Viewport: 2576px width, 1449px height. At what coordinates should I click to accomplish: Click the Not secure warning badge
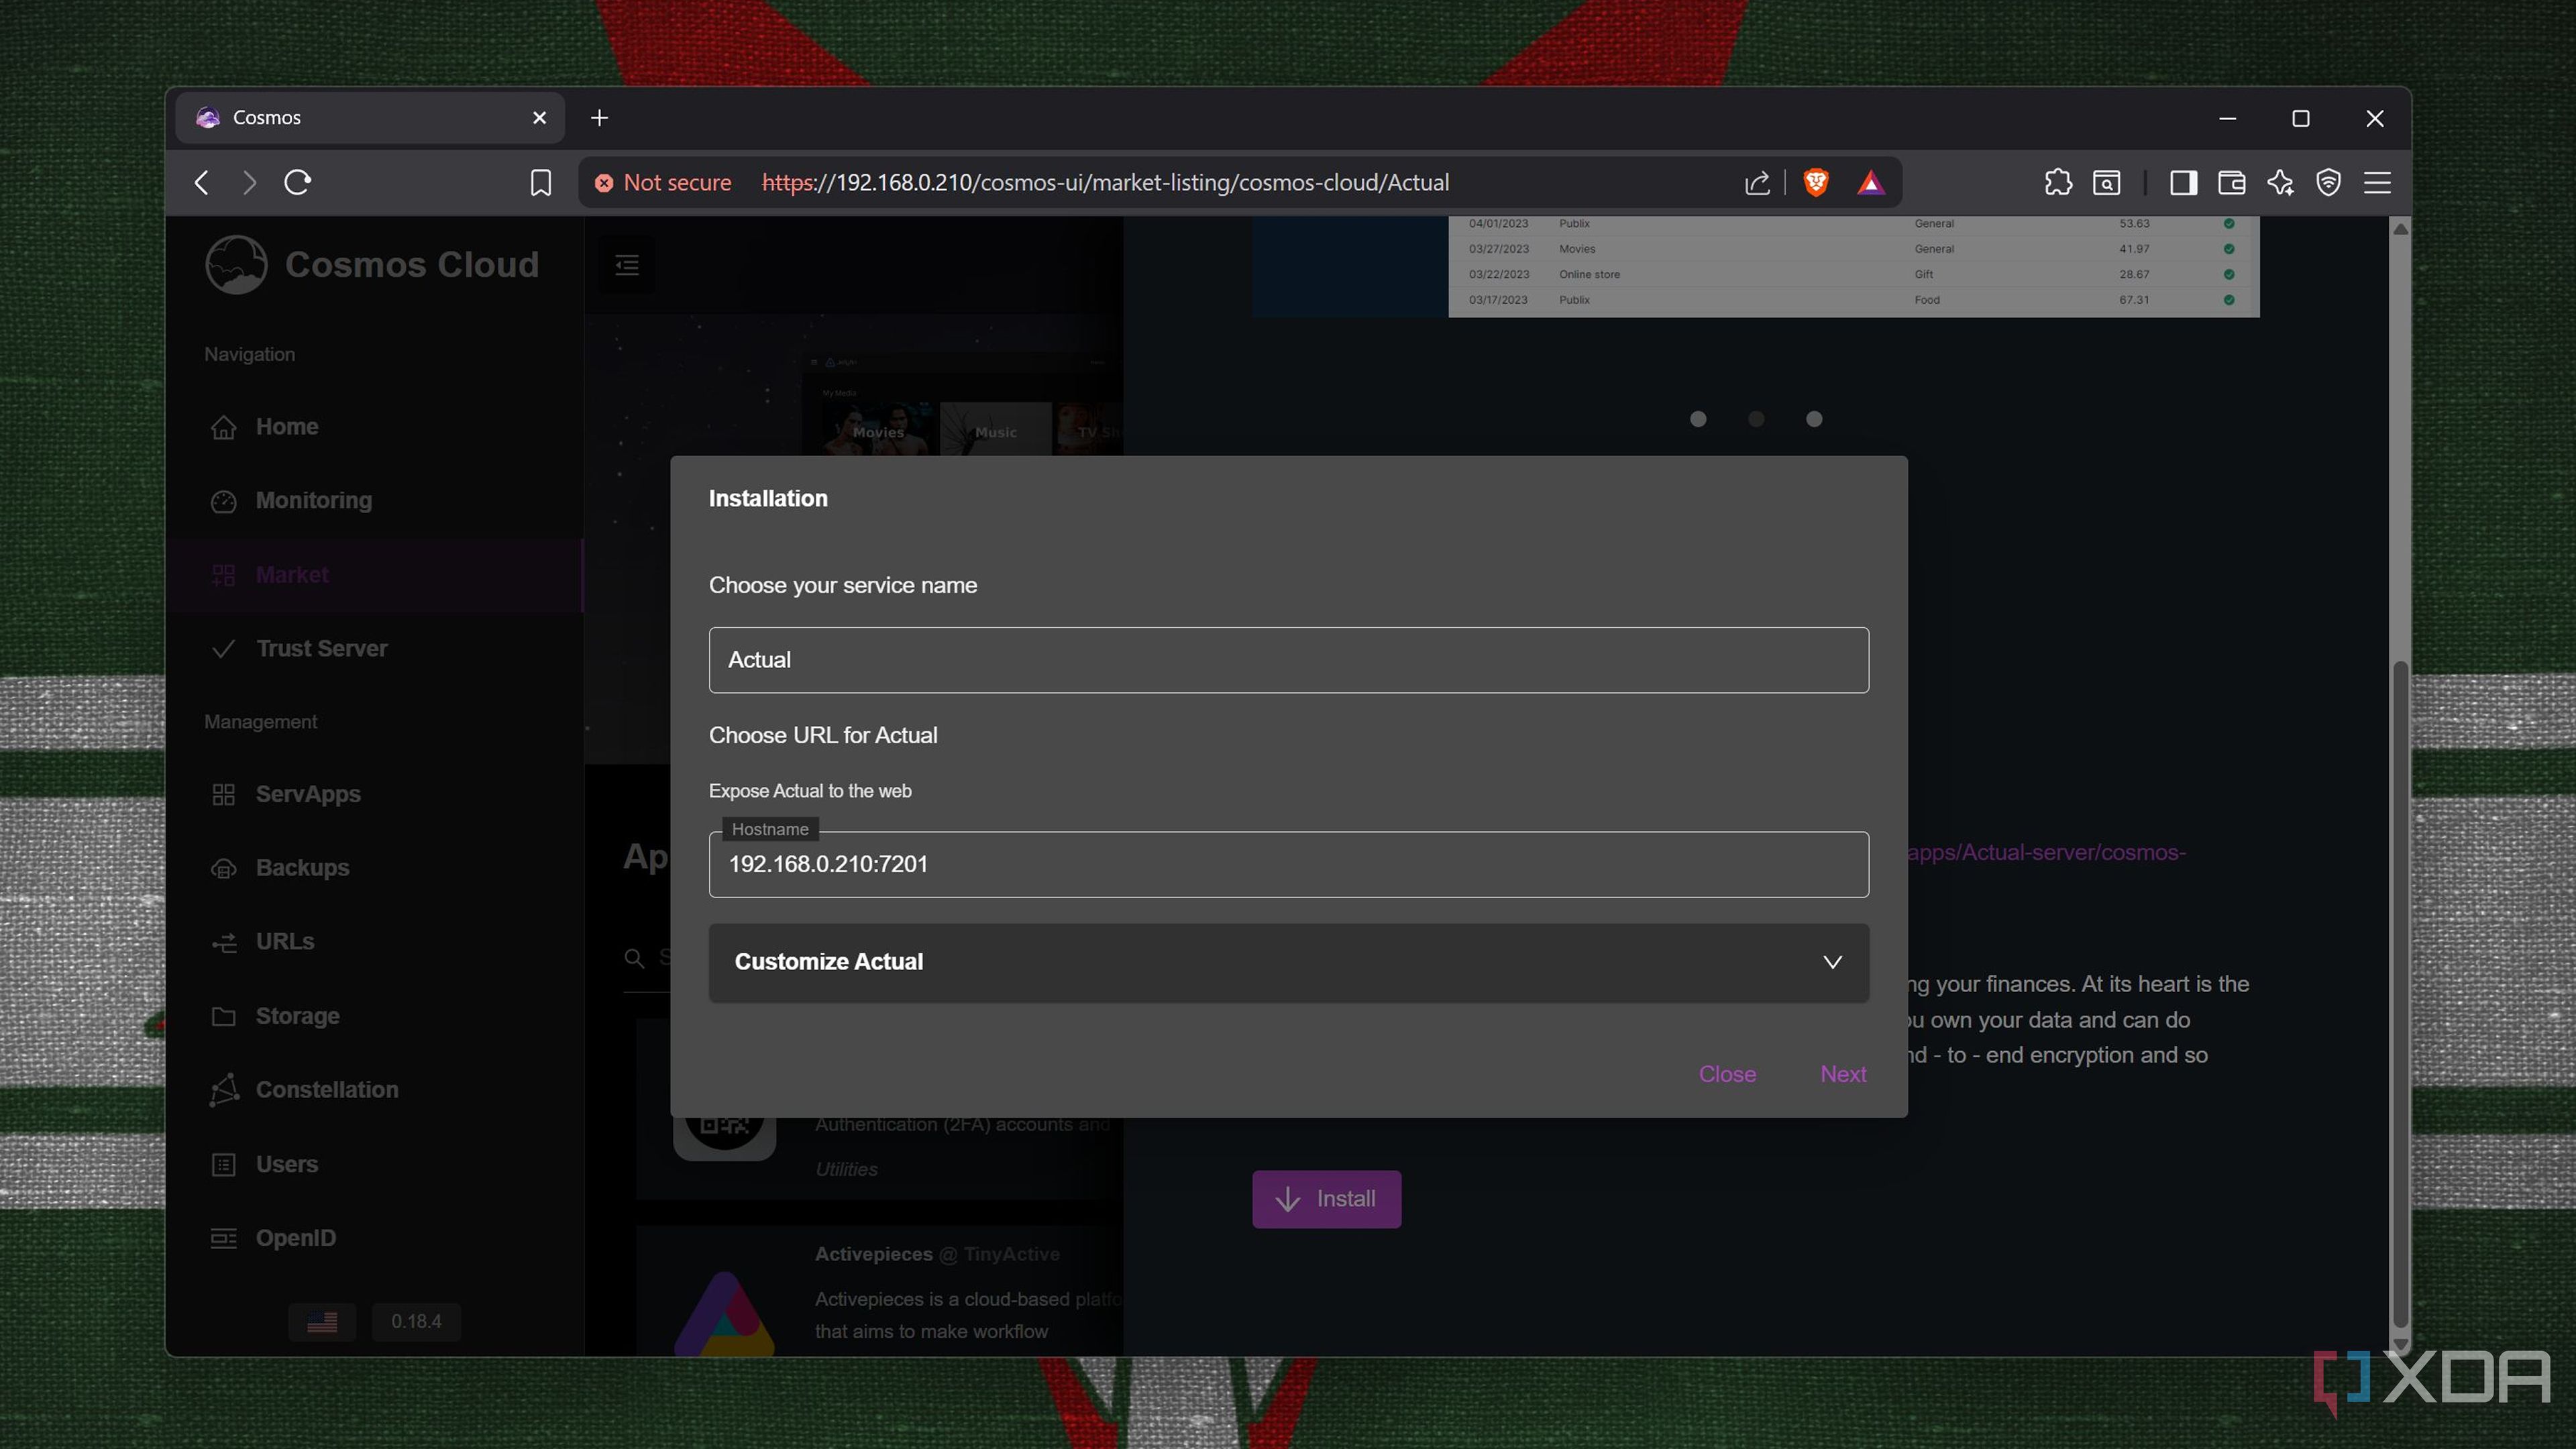pyautogui.click(x=663, y=183)
